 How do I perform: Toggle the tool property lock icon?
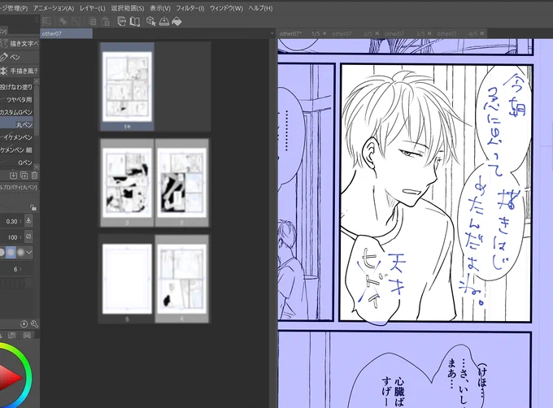33,207
